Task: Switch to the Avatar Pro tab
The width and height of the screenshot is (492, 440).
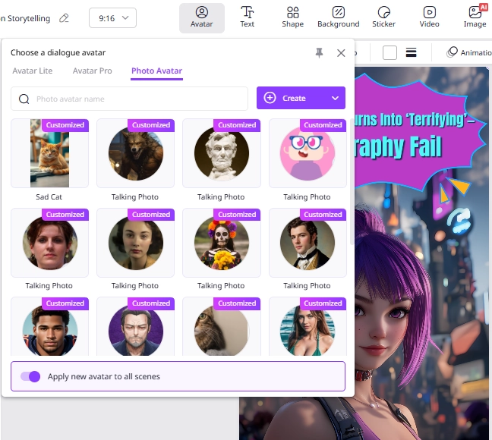Action: (x=92, y=71)
